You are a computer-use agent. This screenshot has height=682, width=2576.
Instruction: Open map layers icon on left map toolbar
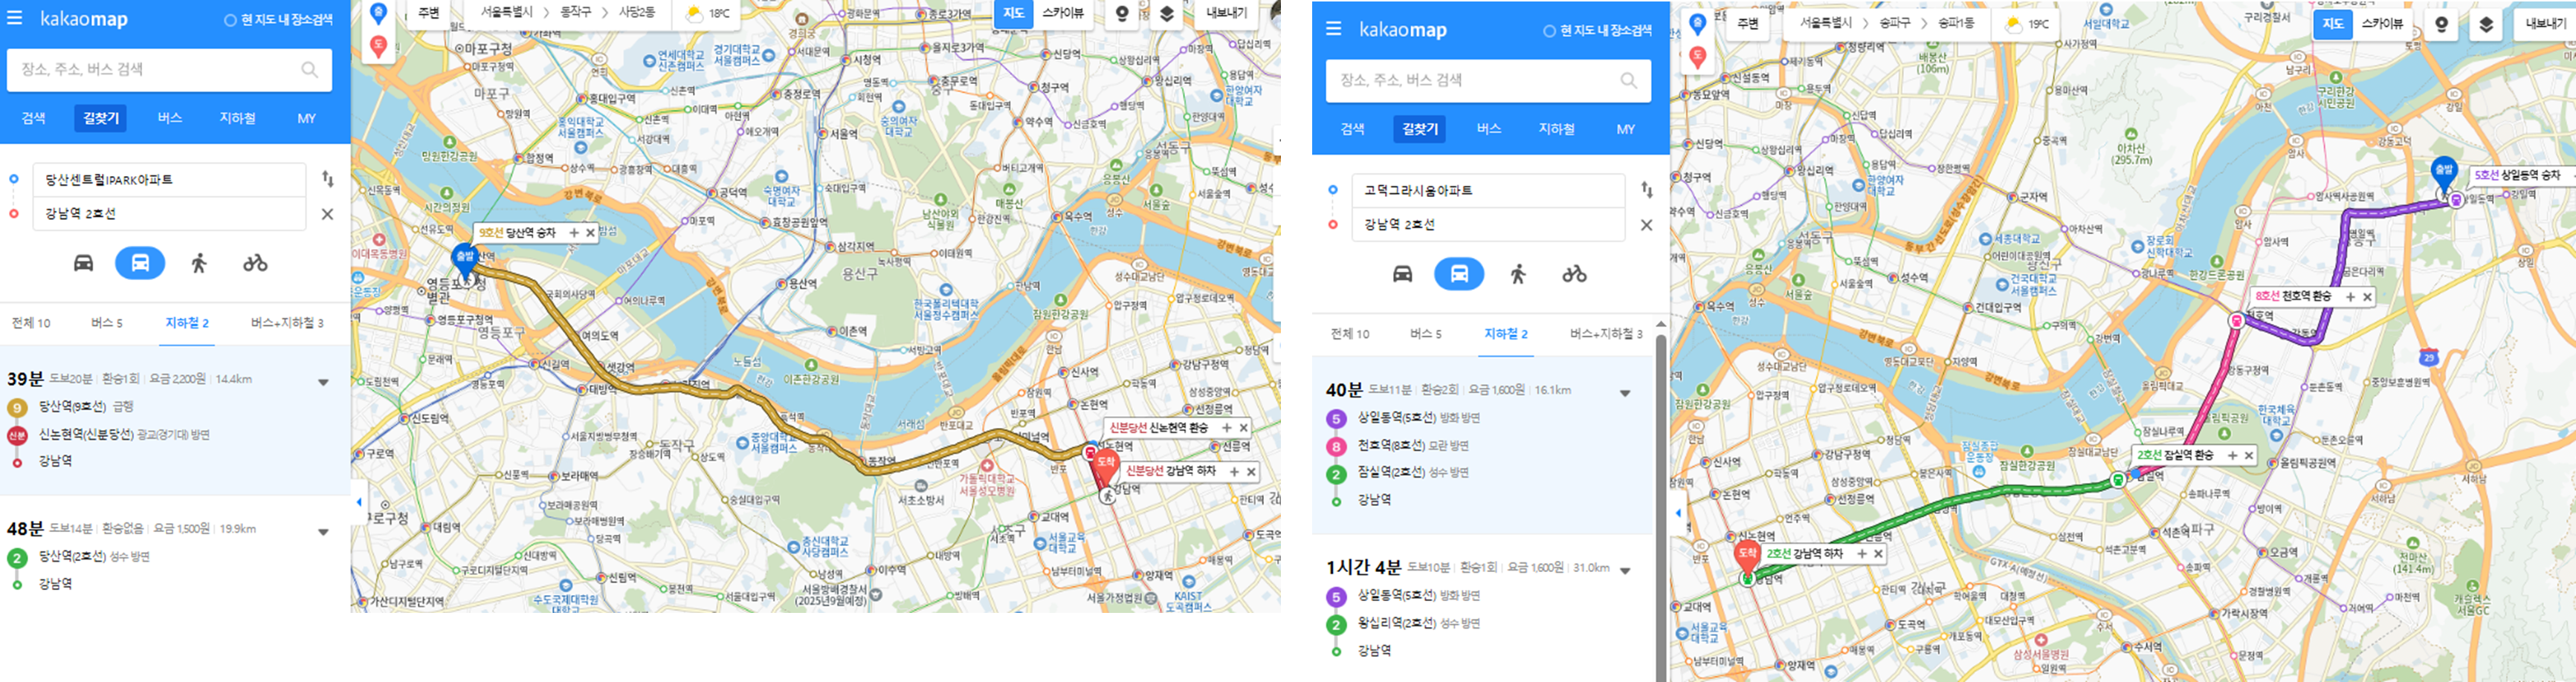[x=1167, y=14]
